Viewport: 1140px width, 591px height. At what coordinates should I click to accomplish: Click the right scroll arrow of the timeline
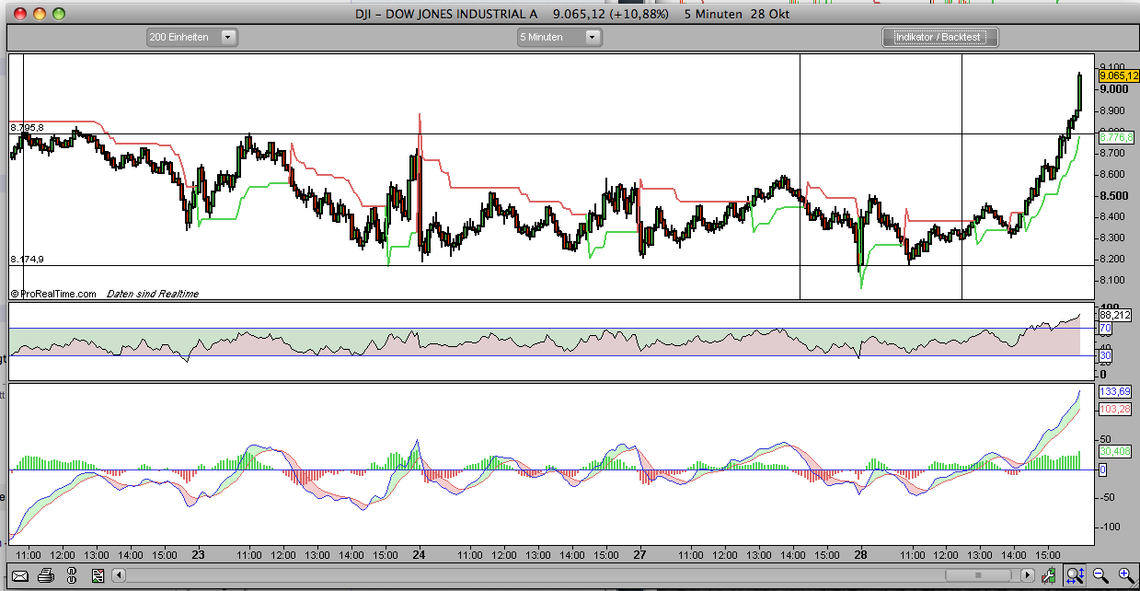click(x=1029, y=577)
